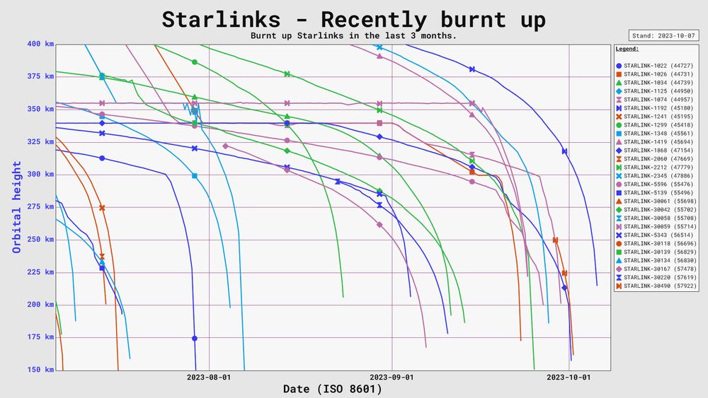This screenshot has height=398, width=708.
Task: Click the blue diamond marker for STARLINK-1868
Action: click(x=619, y=151)
